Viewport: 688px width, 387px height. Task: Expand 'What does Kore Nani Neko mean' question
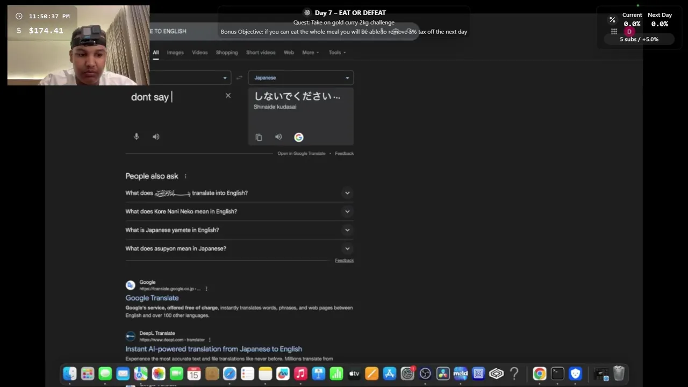(239, 211)
